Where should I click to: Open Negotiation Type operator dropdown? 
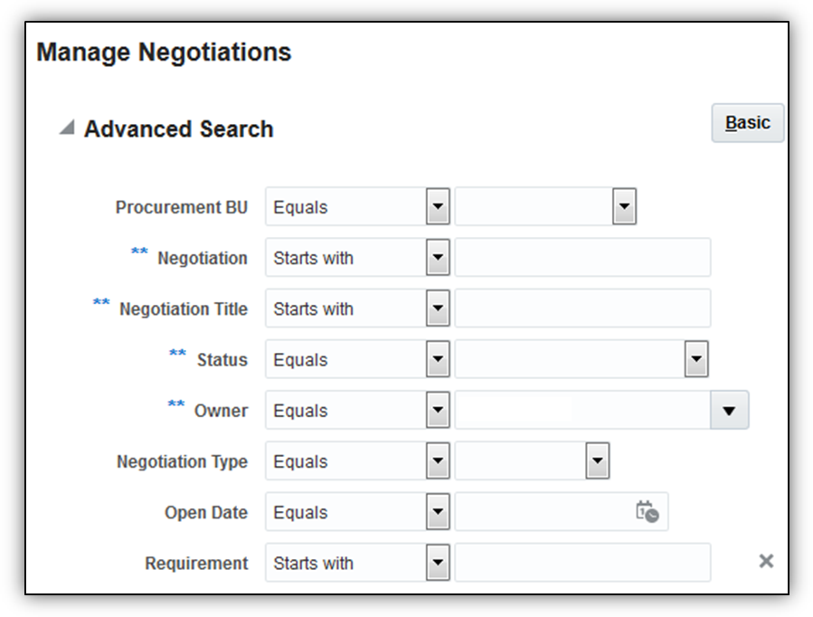point(438,461)
